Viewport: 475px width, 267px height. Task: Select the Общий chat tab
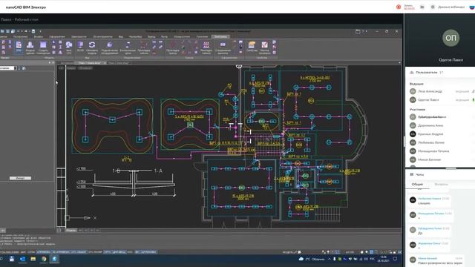(x=417, y=184)
